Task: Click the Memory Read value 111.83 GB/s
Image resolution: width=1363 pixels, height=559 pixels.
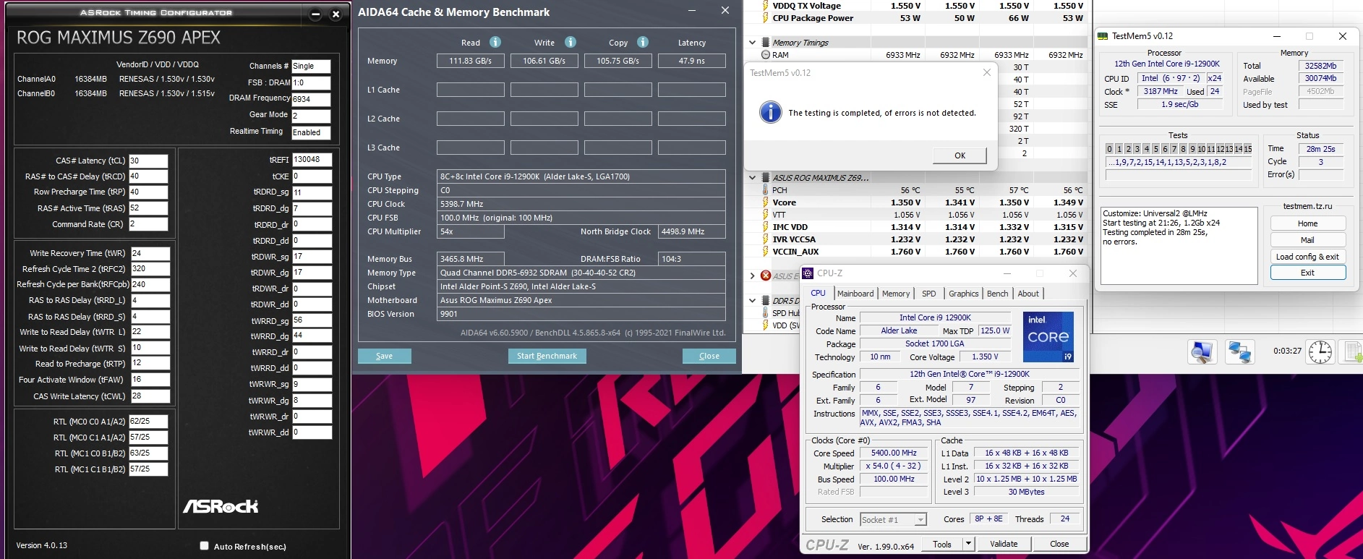Action: (470, 61)
